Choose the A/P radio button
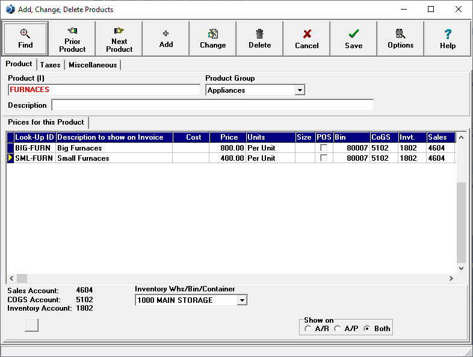This screenshot has width=473, height=357. click(338, 329)
